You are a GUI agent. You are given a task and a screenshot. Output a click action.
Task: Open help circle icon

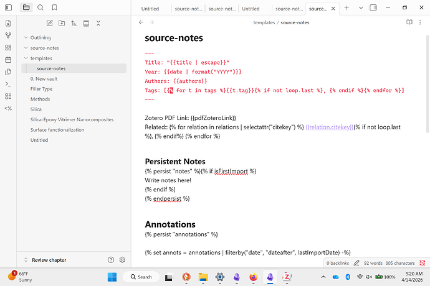pos(111,260)
